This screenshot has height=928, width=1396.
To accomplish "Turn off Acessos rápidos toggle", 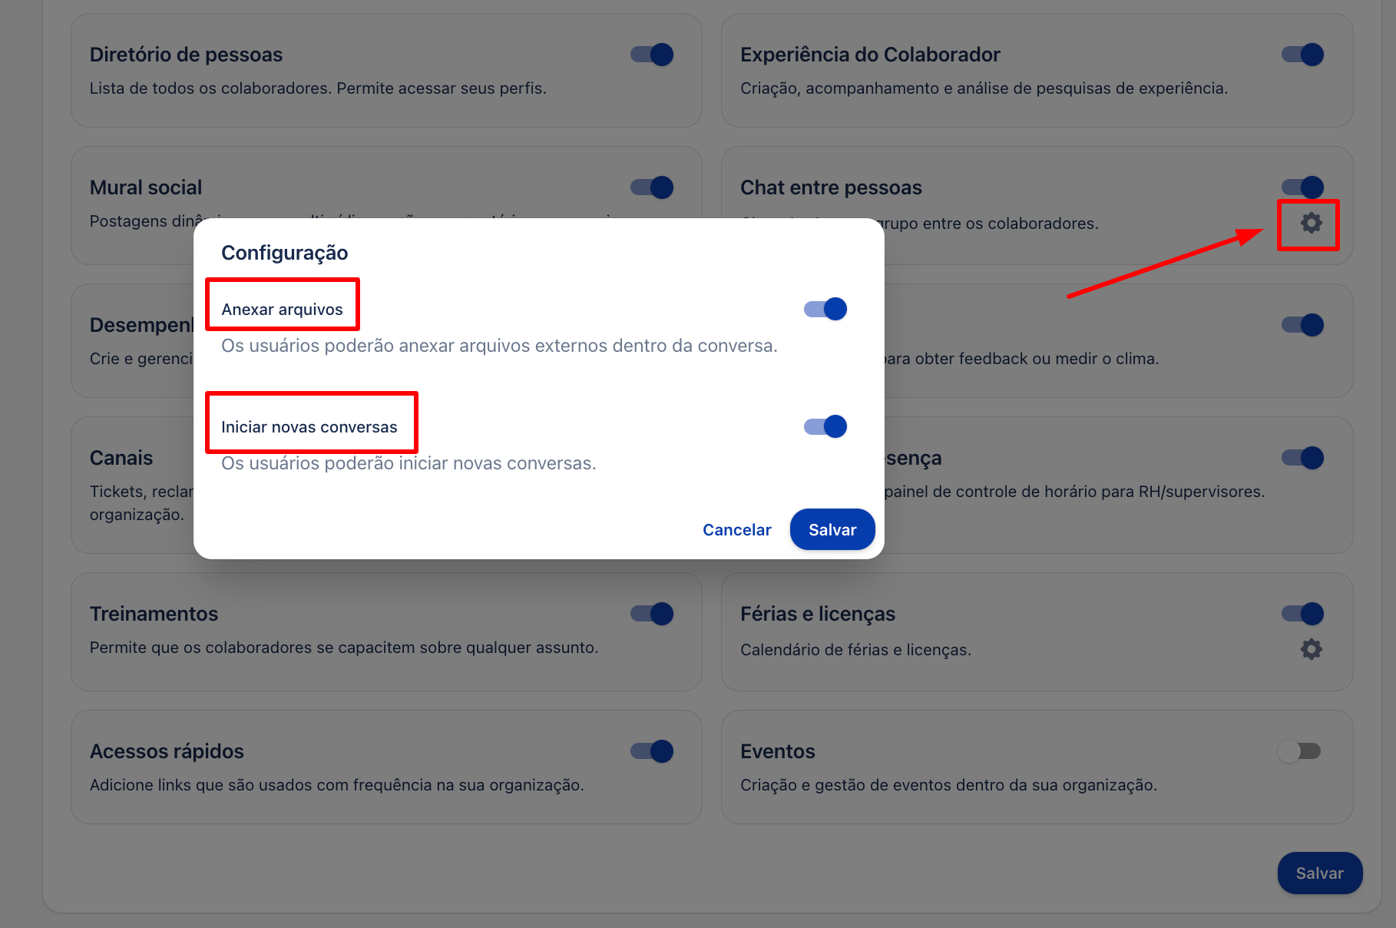I will pos(652,751).
